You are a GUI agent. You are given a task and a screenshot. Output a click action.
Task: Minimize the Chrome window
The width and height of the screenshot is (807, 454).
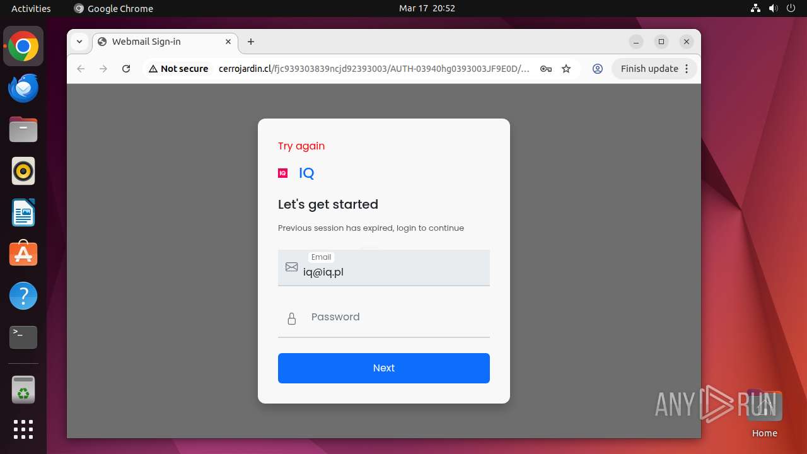pyautogui.click(x=636, y=42)
